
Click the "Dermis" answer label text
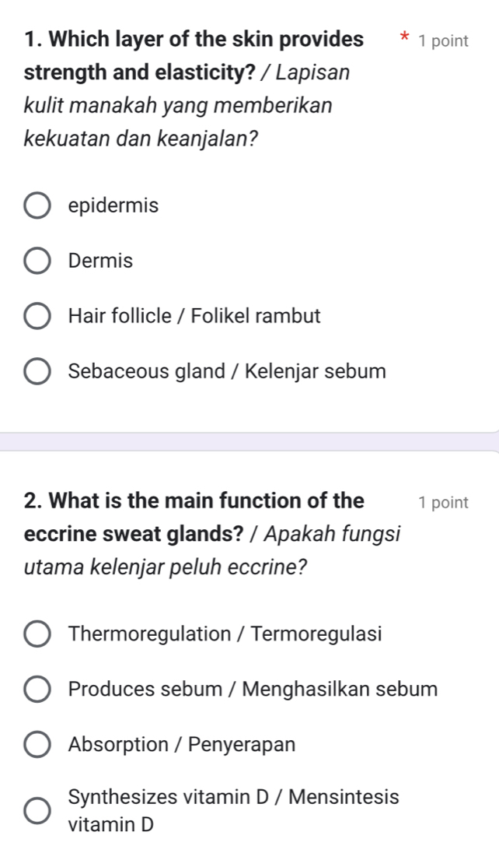pos(100,262)
